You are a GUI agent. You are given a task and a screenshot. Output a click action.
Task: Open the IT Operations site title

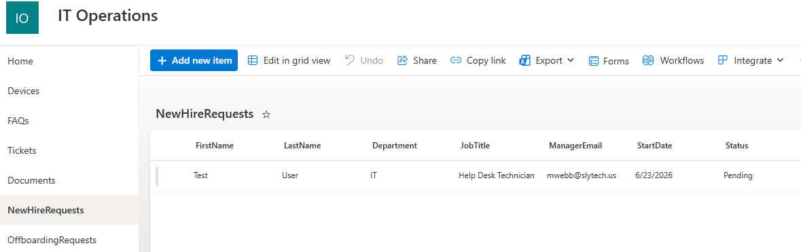(108, 16)
